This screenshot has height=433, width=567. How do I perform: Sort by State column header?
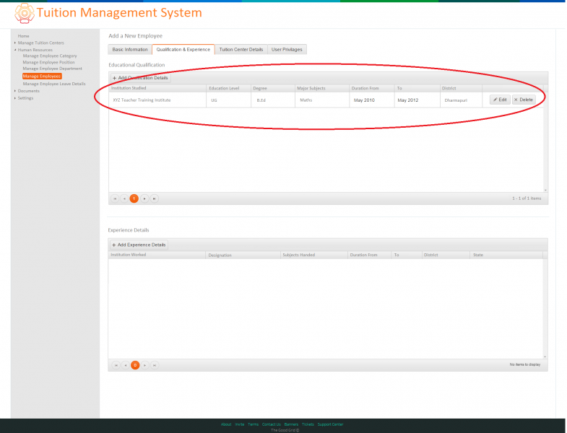[506, 255]
